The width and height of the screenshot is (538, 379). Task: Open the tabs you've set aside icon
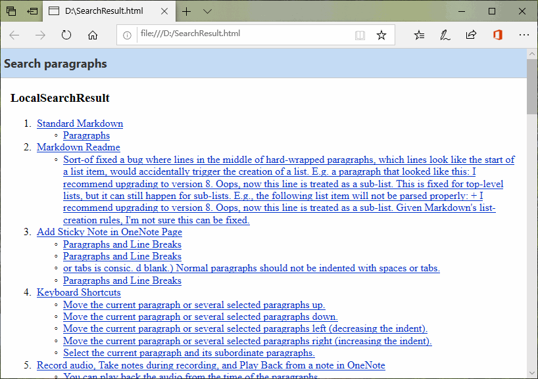point(11,11)
